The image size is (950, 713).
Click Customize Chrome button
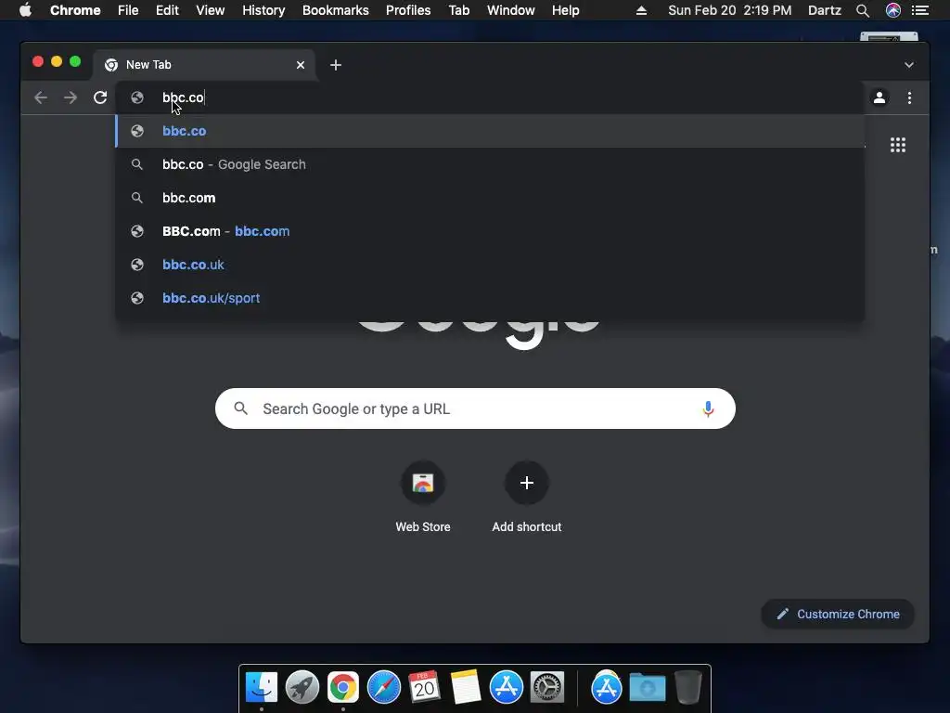click(838, 615)
